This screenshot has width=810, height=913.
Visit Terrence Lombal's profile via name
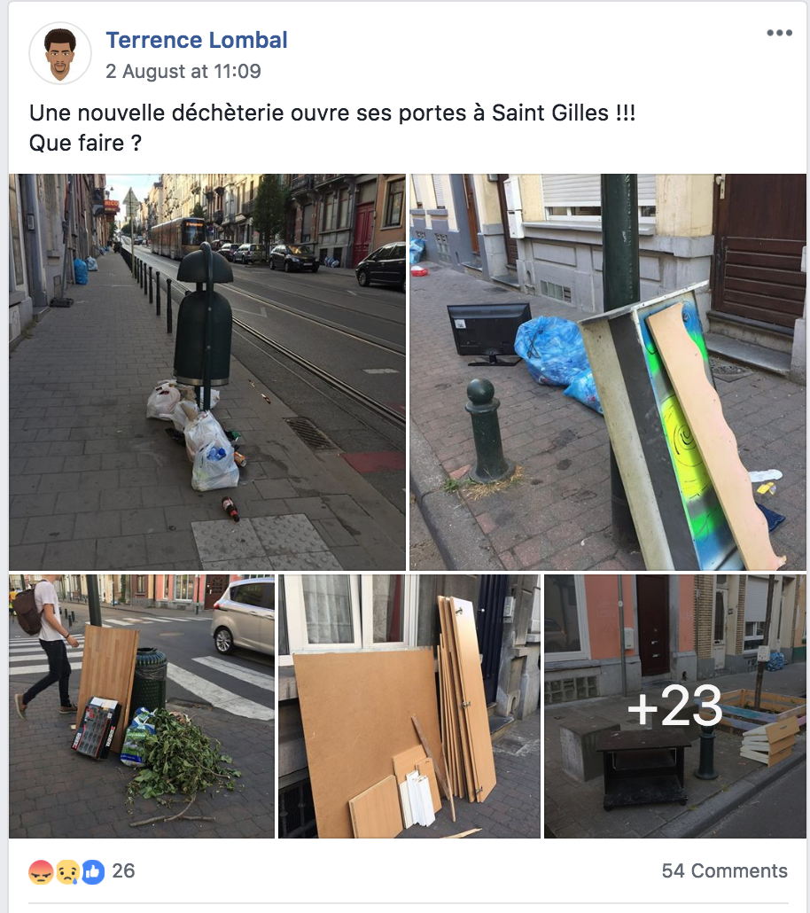[197, 40]
